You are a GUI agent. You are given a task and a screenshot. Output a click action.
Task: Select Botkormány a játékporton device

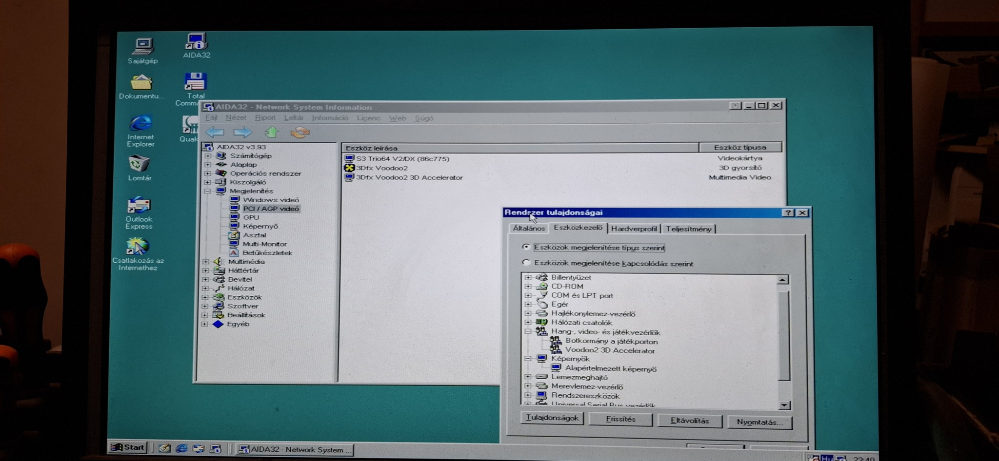coord(611,341)
